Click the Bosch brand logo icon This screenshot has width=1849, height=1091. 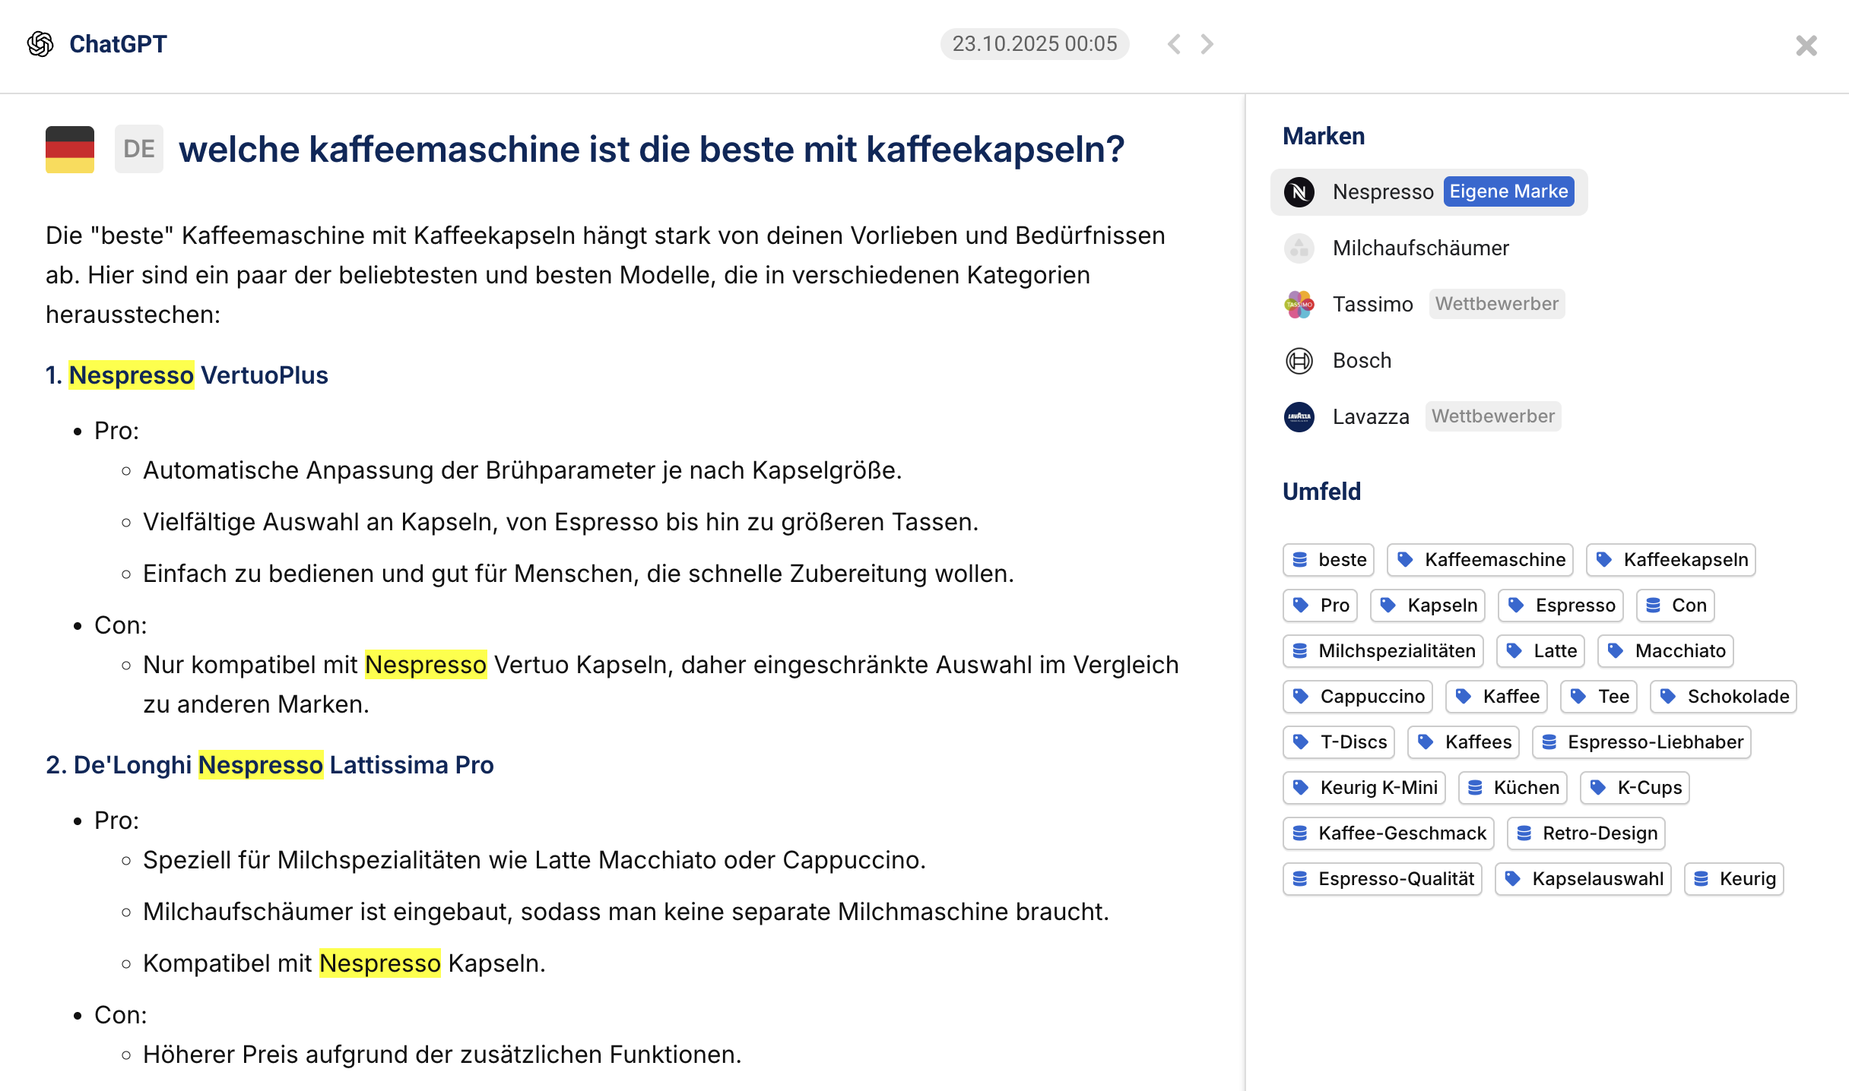(x=1299, y=361)
